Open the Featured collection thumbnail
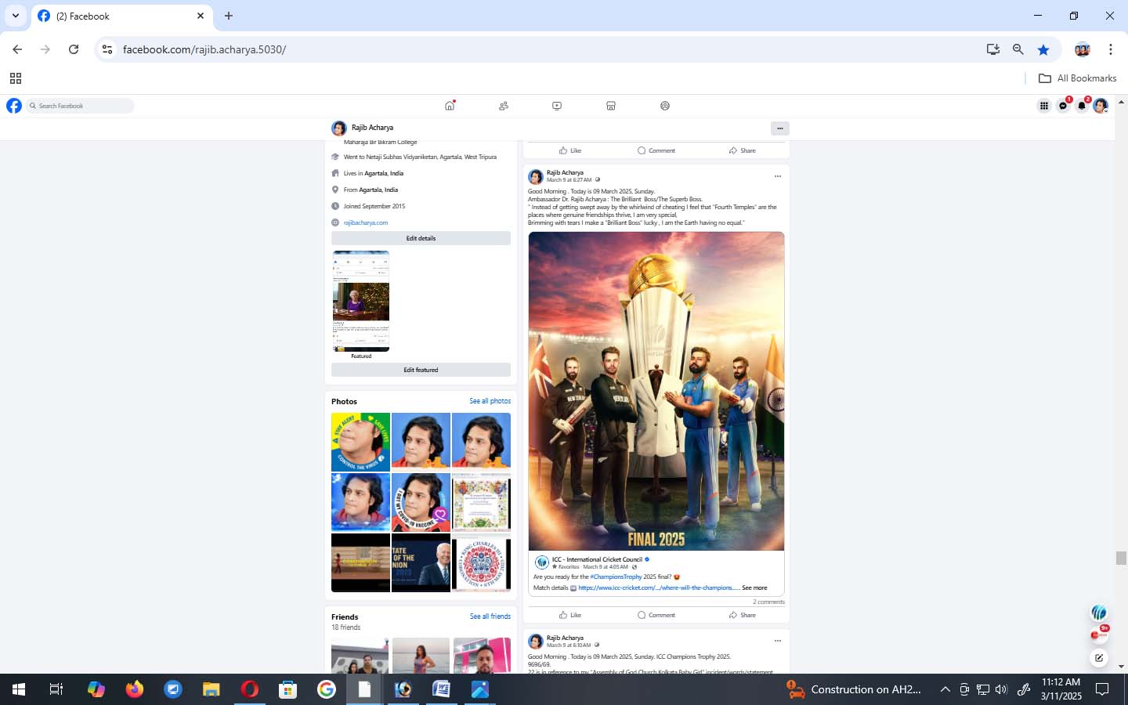 (361, 302)
